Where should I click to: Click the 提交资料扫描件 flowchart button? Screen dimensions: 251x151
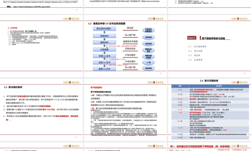104,29
